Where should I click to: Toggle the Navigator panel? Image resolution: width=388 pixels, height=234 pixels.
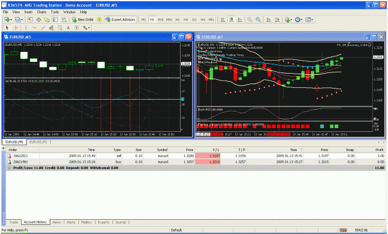click(x=47, y=20)
